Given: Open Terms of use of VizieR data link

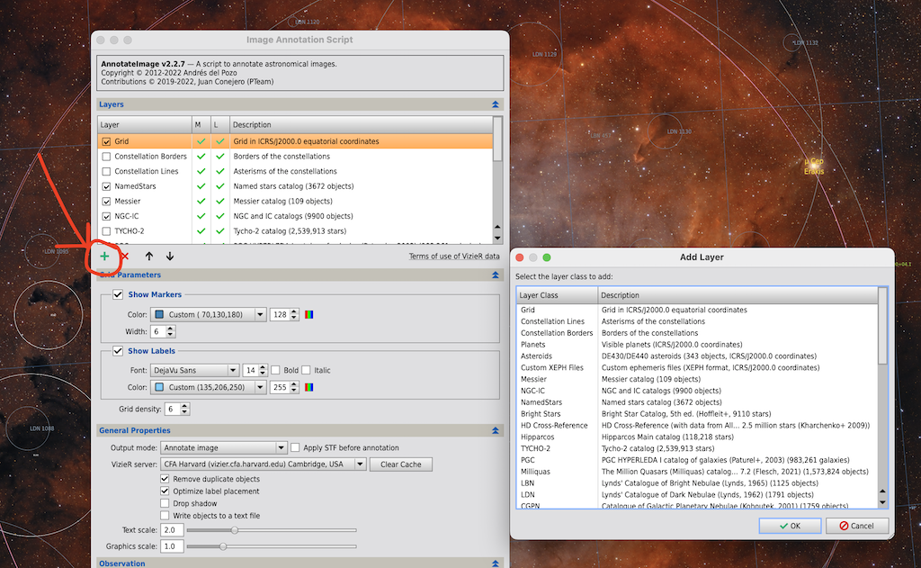Looking at the screenshot, I should [x=454, y=257].
